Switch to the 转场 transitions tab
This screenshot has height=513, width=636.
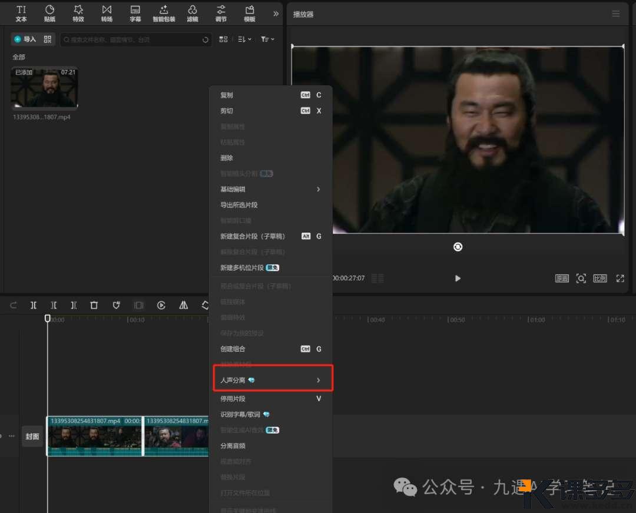pyautogui.click(x=107, y=14)
